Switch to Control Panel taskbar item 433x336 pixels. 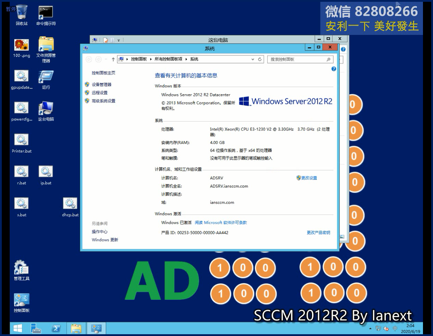(x=96, y=328)
